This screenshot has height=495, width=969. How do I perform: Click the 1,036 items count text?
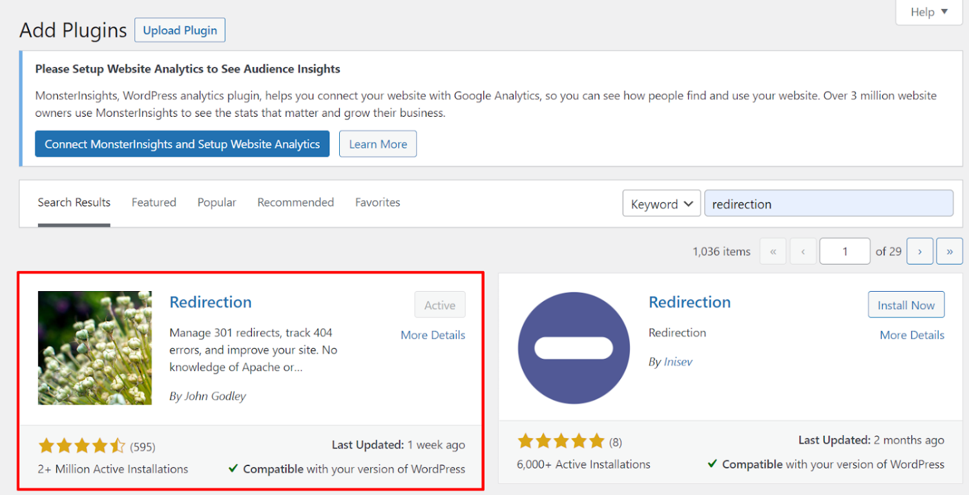(x=722, y=252)
